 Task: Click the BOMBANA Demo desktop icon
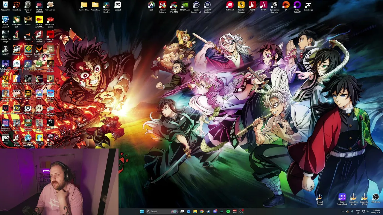tap(50, 22)
